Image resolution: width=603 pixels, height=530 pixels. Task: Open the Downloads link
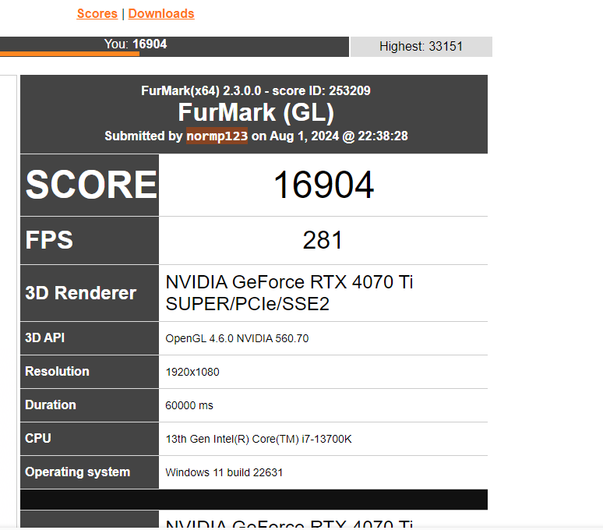[x=161, y=13]
